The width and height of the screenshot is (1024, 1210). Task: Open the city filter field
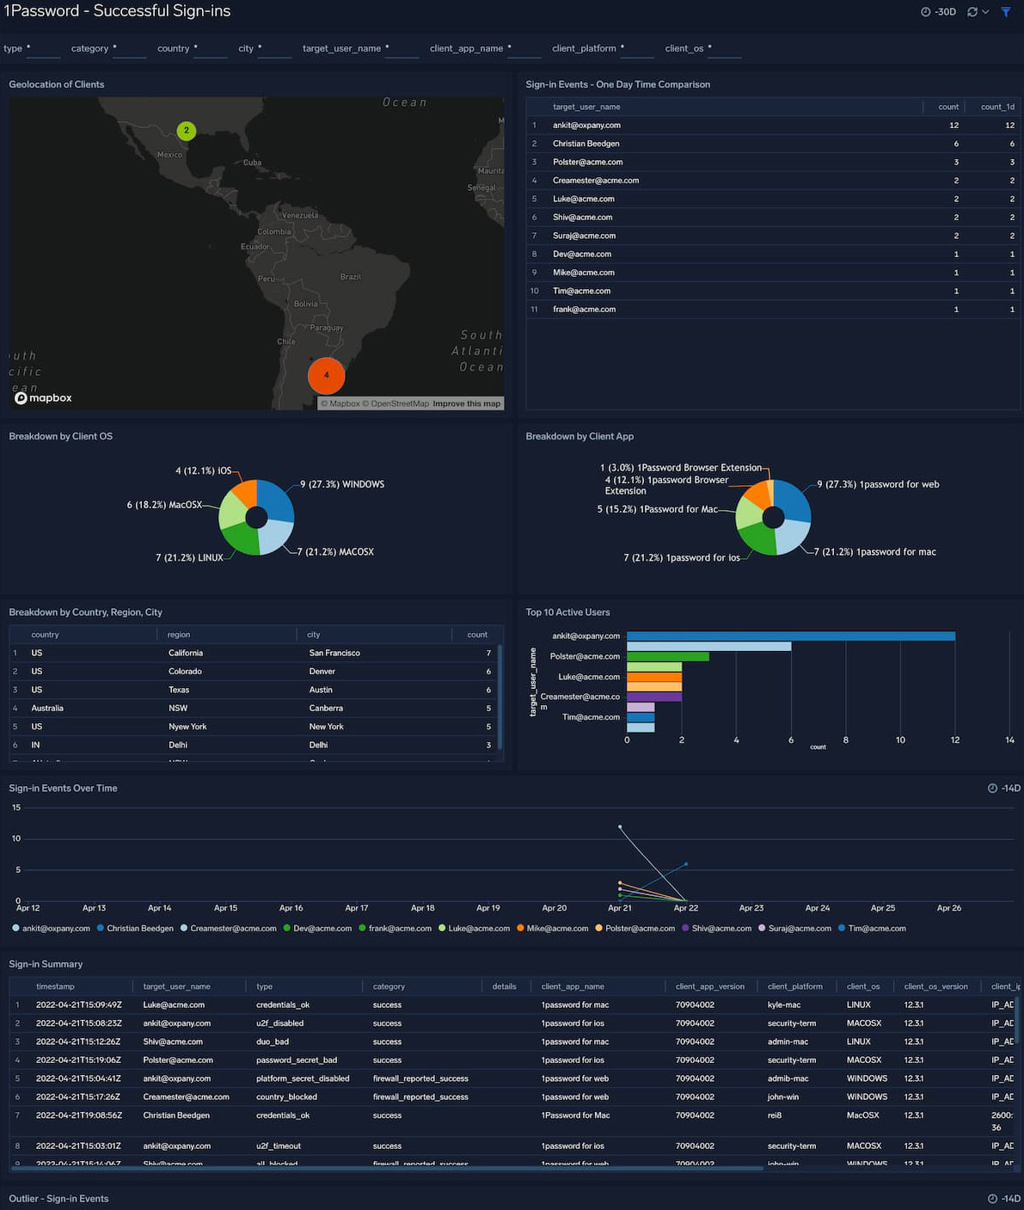pos(275,49)
